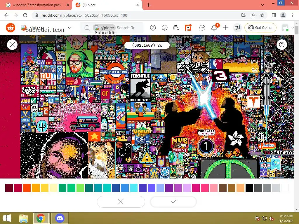Open the notifications bell
The image size is (299, 224).
tap(214, 28)
